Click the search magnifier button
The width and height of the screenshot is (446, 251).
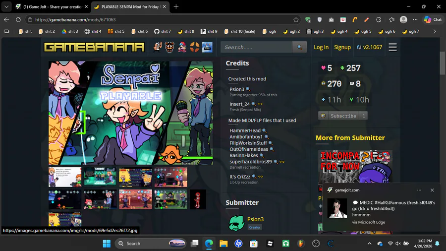coord(299,47)
